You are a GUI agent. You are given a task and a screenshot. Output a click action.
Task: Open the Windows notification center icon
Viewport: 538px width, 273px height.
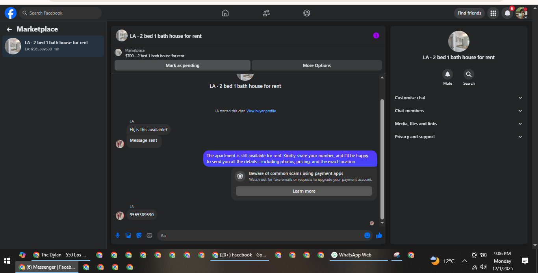[525, 260]
